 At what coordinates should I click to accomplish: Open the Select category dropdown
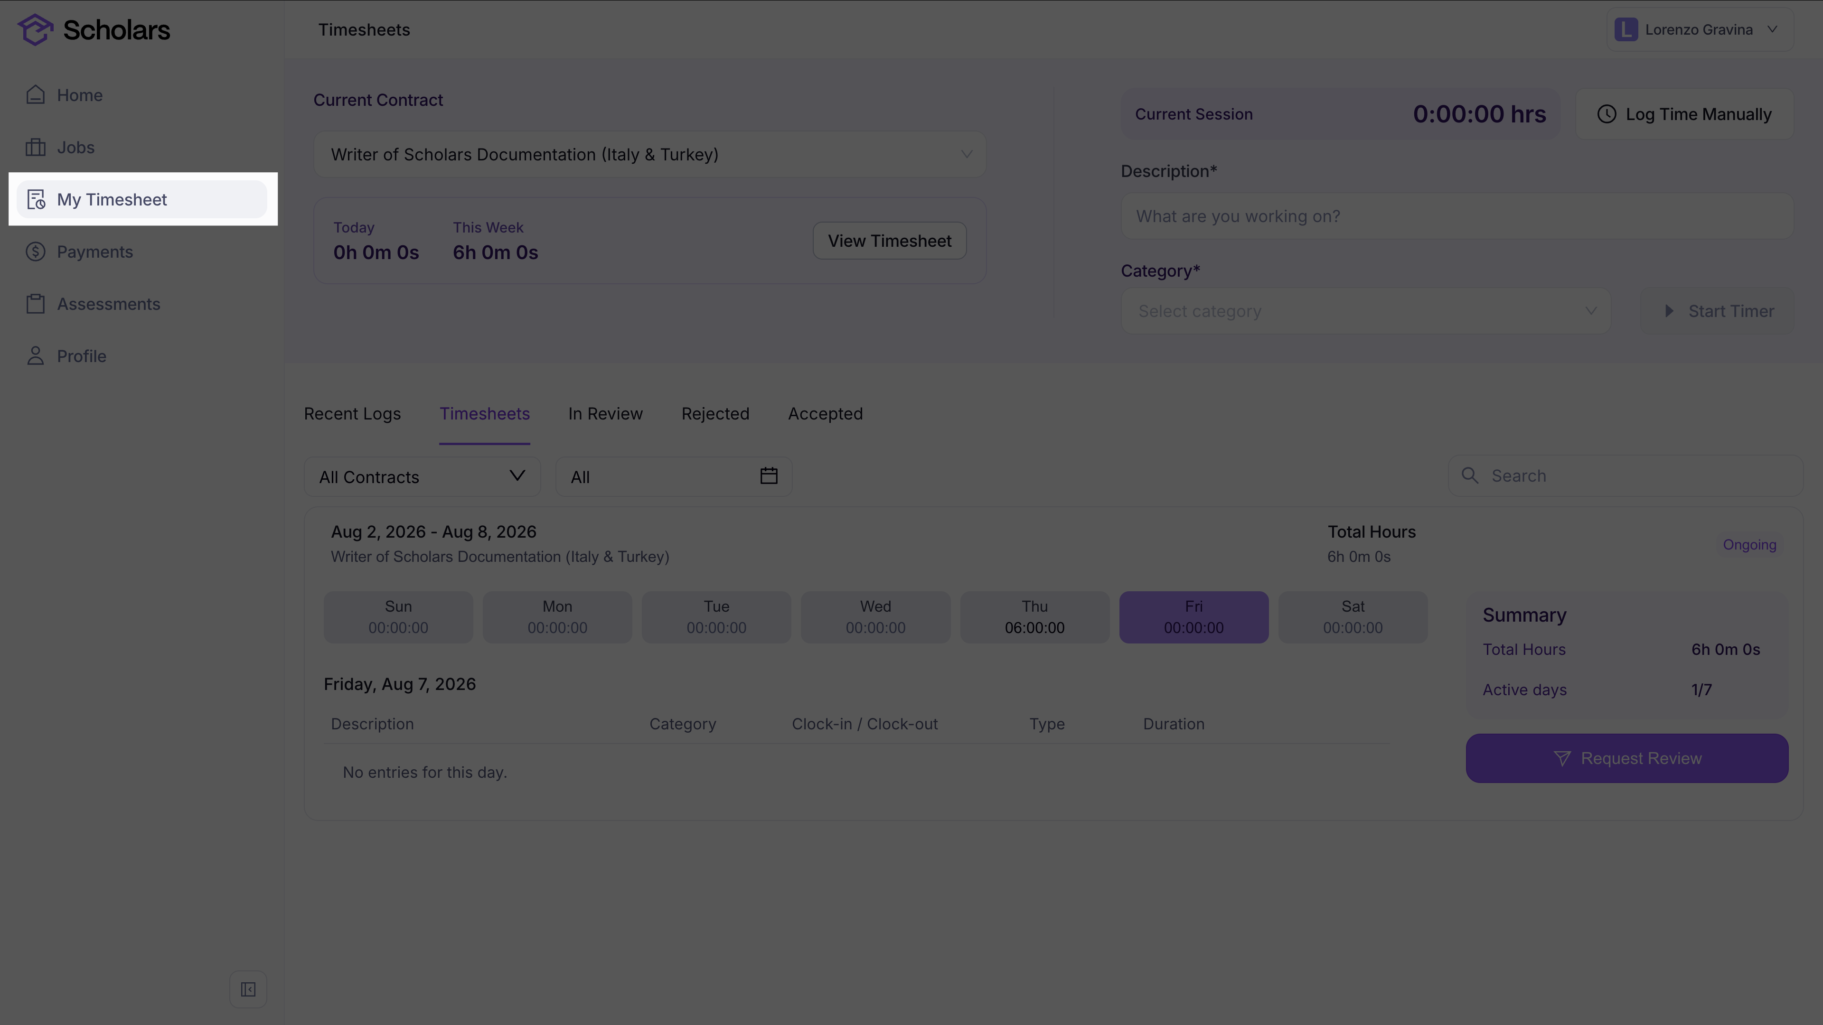point(1366,311)
